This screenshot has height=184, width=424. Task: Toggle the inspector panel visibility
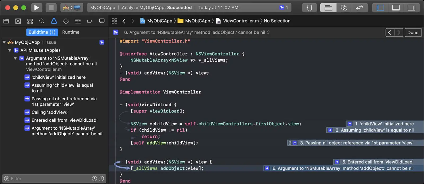(x=412, y=8)
